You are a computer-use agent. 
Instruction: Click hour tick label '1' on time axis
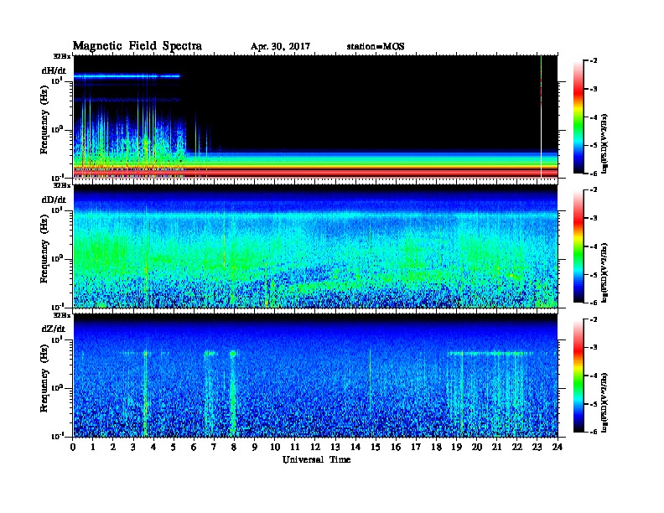93,447
